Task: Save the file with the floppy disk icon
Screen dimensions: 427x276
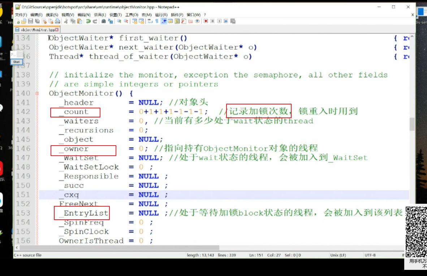Action: click(x=30, y=21)
